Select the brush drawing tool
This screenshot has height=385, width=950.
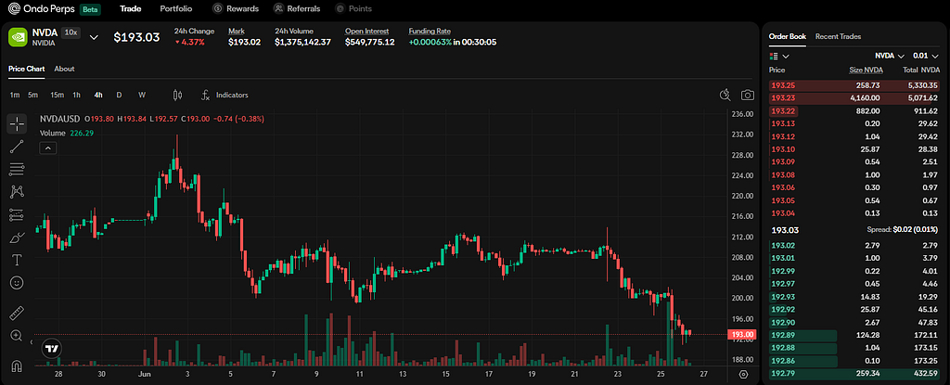pos(17,237)
